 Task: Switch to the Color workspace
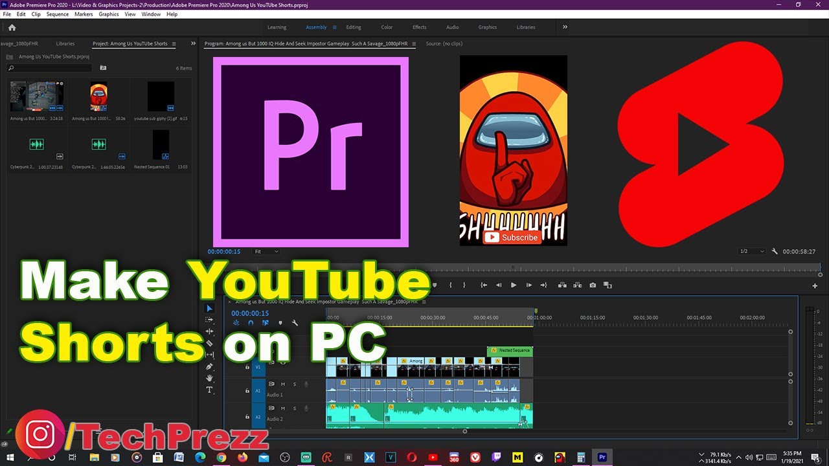coord(387,27)
